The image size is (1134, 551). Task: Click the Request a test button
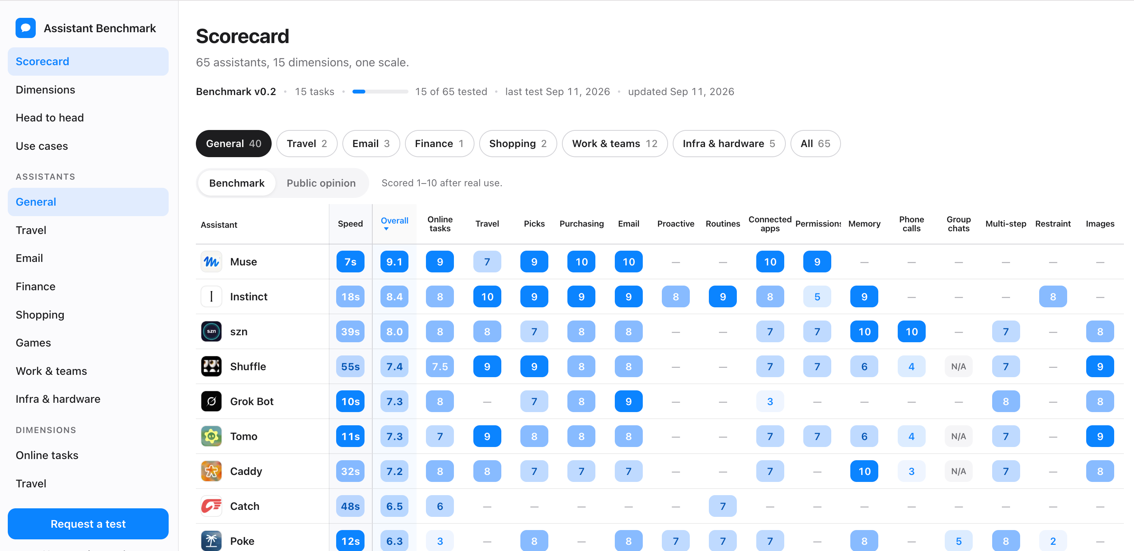pos(88,524)
